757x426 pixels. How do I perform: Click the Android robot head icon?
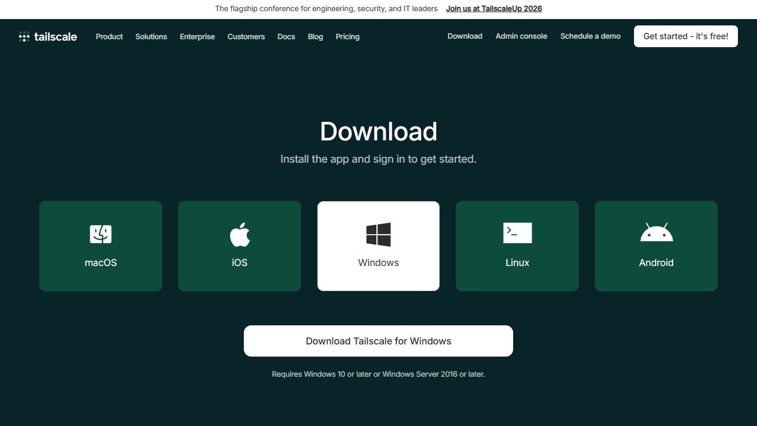[656, 232]
